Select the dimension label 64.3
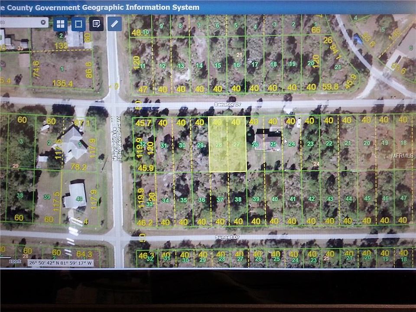 pos(84,254)
